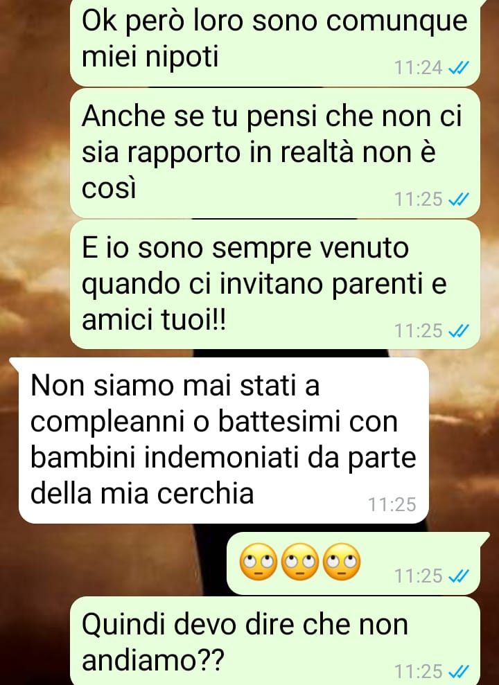This screenshot has width=499, height=685.
Task: Select the 'Non siamo mai stati' received message
Action: coord(223,441)
